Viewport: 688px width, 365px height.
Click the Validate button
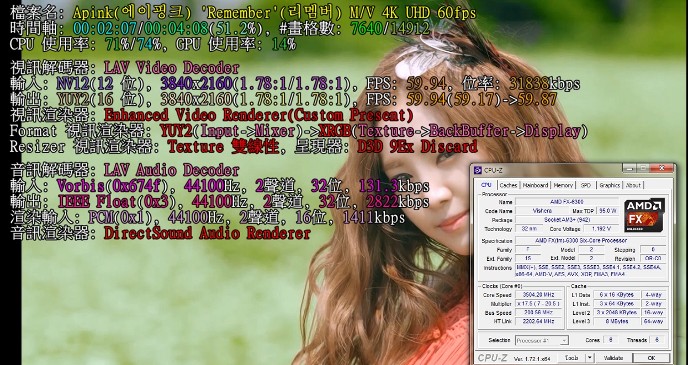[x=613, y=358]
